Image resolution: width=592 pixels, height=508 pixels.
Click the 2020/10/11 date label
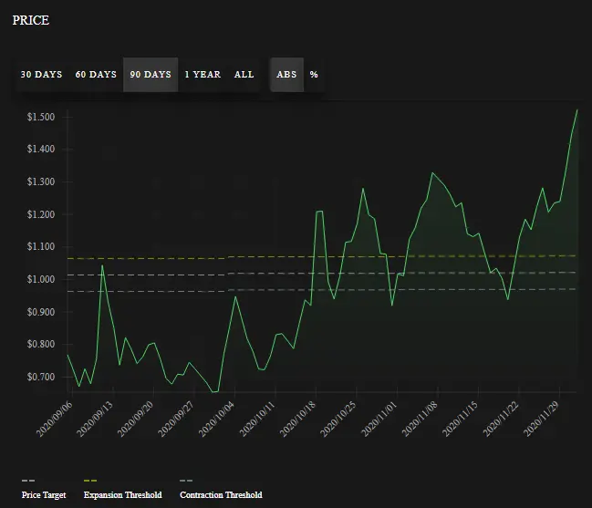257,419
